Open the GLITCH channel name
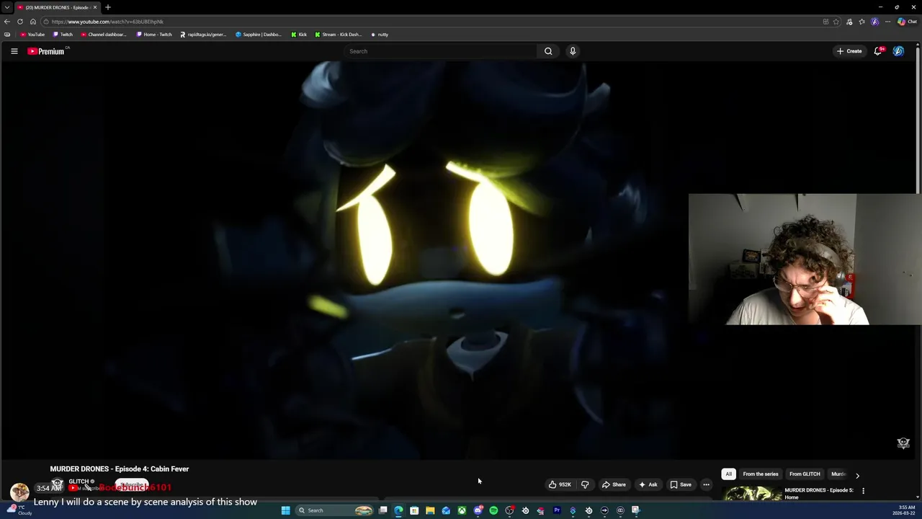This screenshot has height=519, width=922. 79,482
